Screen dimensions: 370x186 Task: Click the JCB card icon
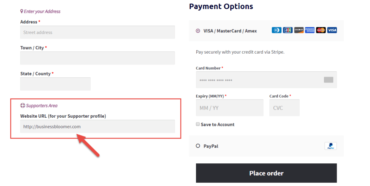288,30
